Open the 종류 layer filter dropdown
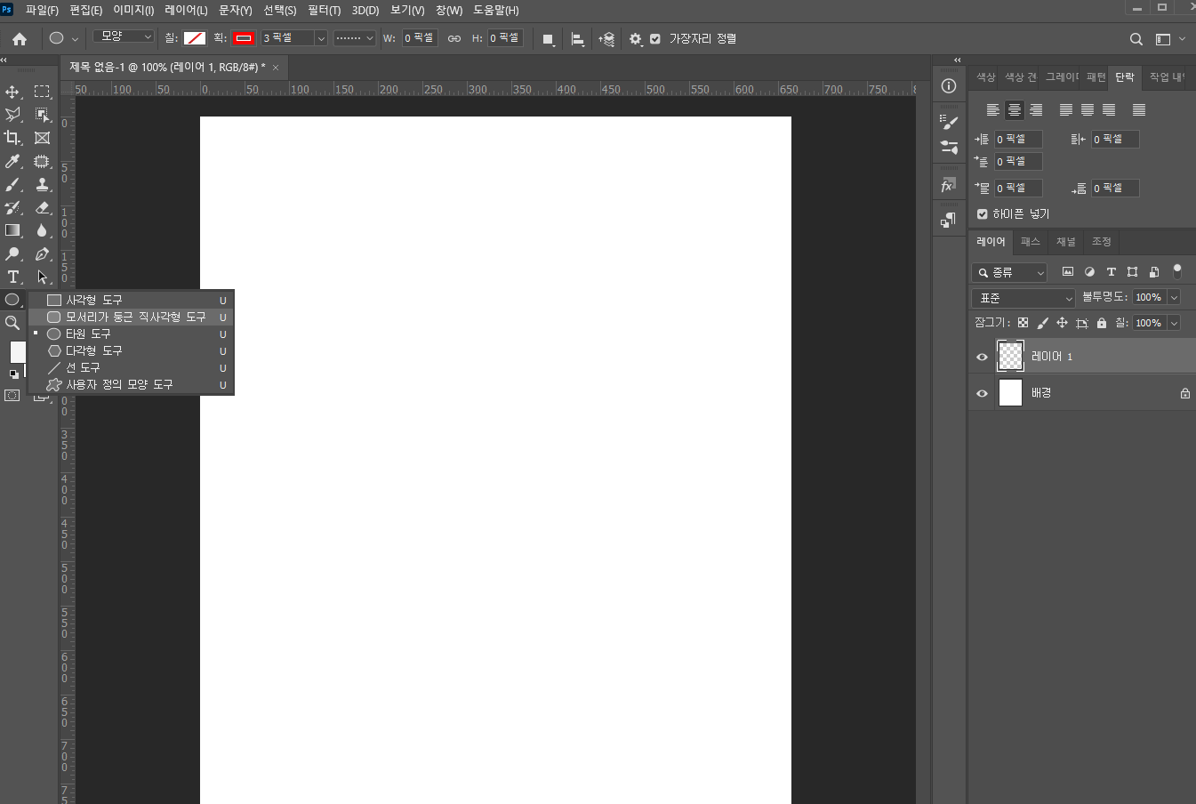This screenshot has height=804, width=1196. pos(1009,272)
